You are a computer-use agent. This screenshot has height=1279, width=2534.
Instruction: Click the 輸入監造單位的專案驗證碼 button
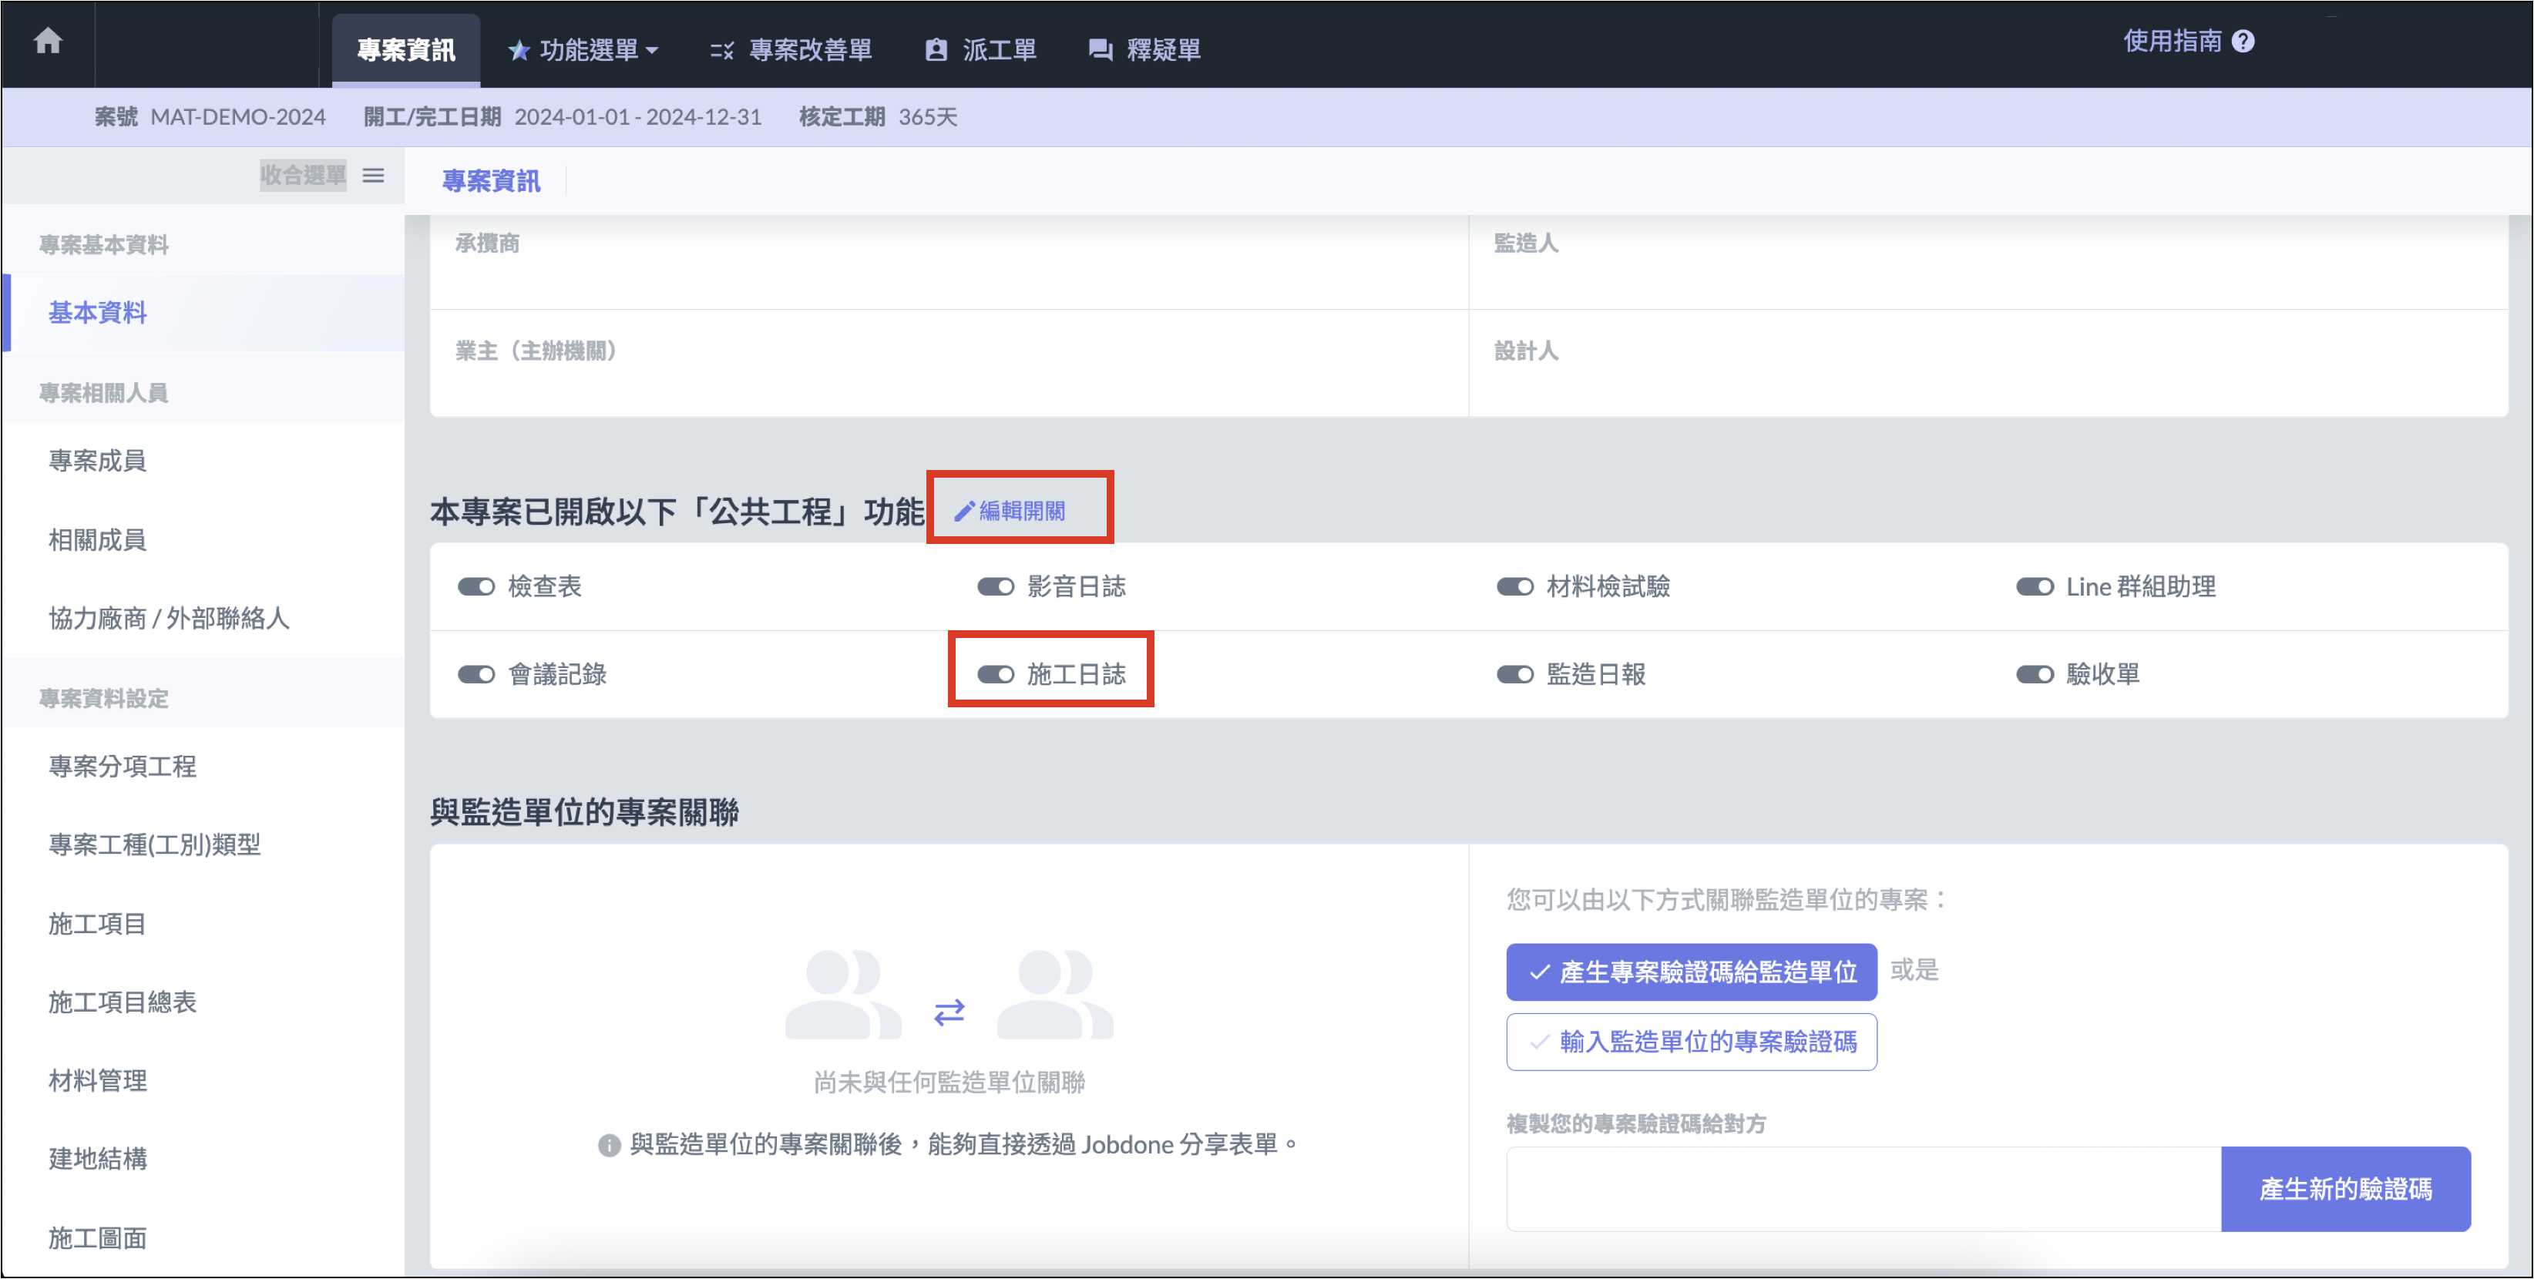[x=1690, y=1042]
